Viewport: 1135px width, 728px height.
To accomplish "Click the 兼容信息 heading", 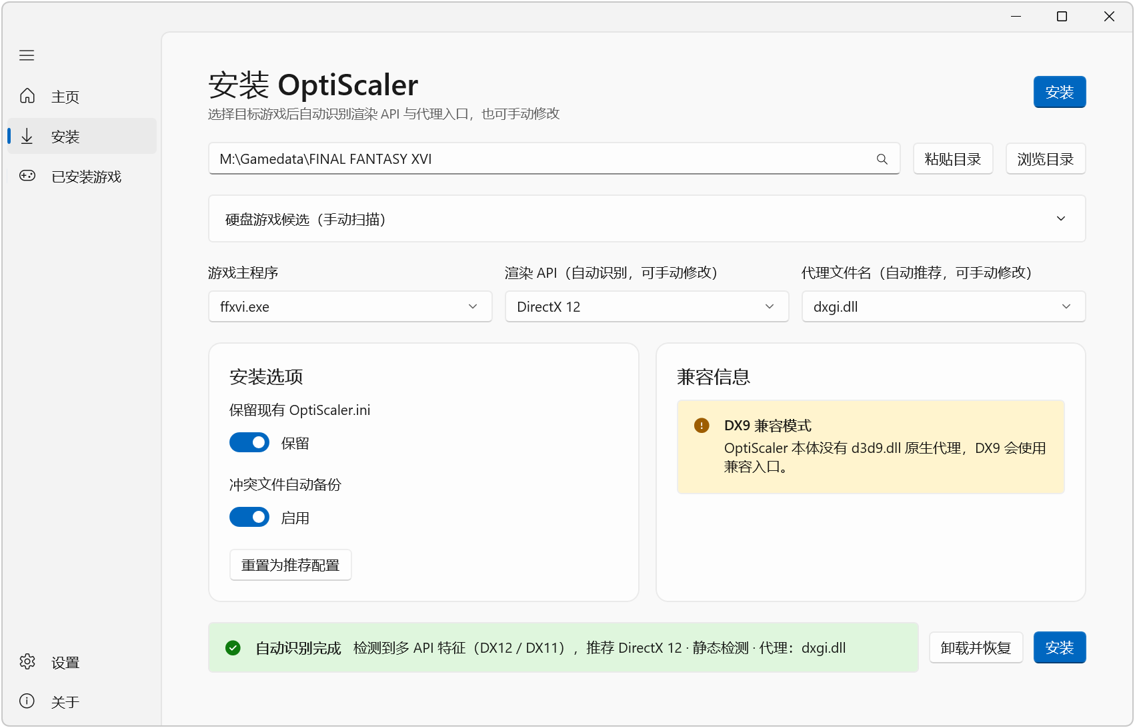I will 714,377.
